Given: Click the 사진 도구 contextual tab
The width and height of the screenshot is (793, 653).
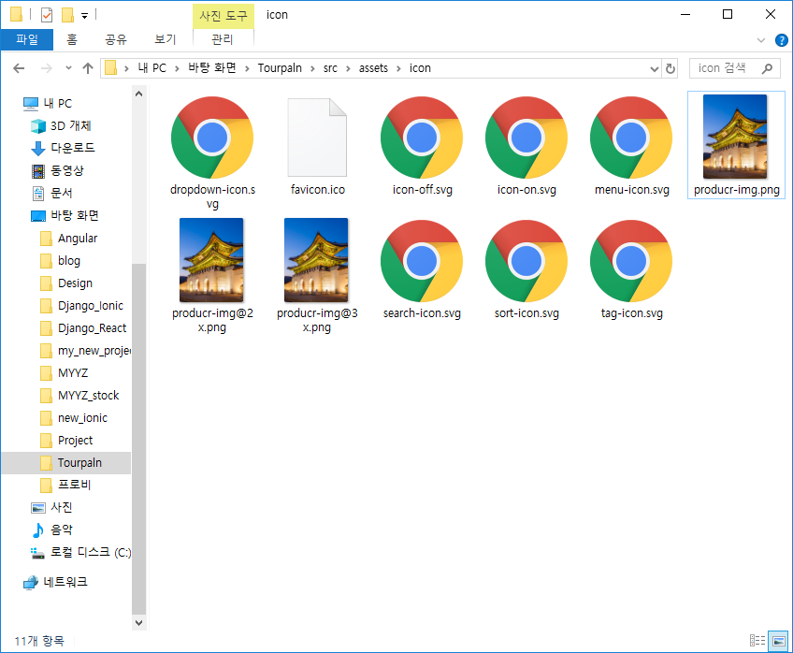Looking at the screenshot, I should [x=223, y=16].
